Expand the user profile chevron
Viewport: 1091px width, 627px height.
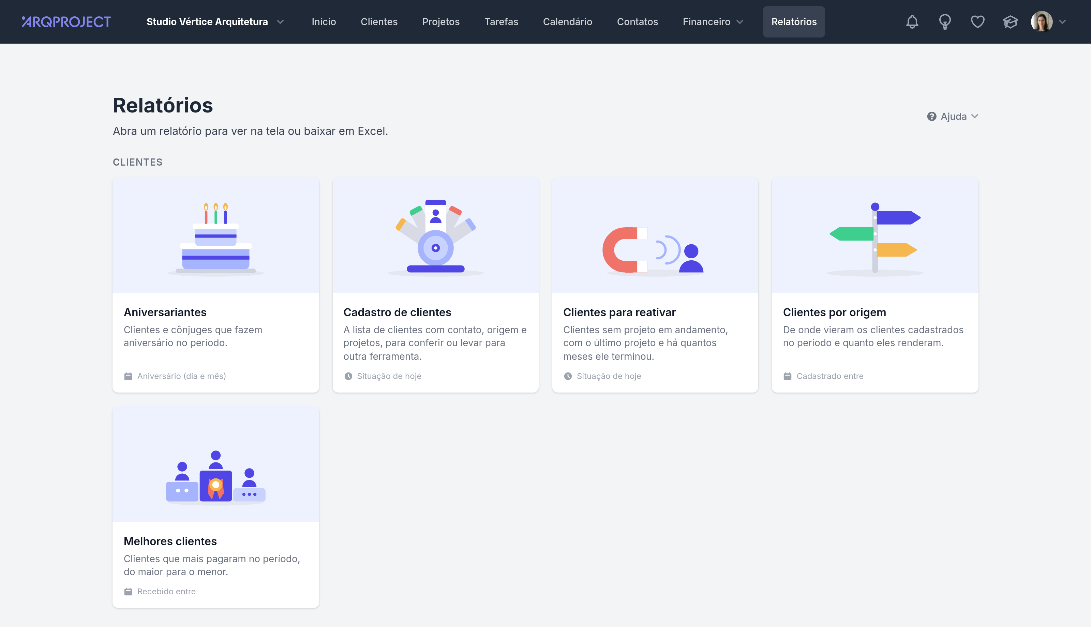pos(1063,21)
